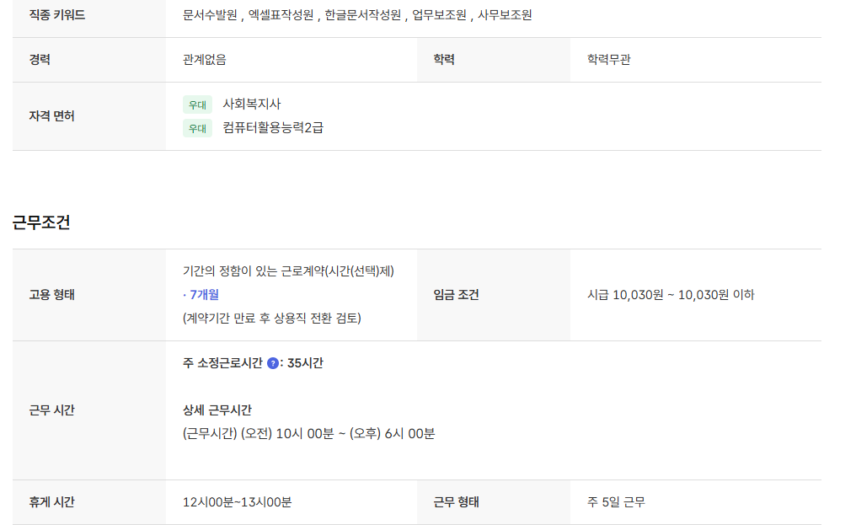Click the 근무조건 section heading

pos(41,223)
